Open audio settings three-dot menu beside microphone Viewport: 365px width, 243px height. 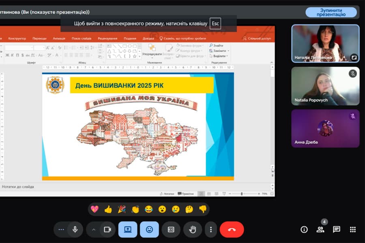61,229
